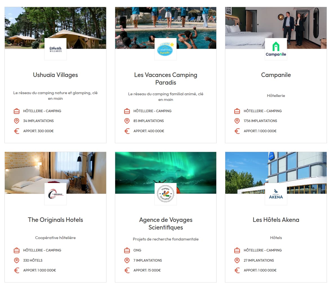Click the Camping Paradis logo badge

[166, 49]
